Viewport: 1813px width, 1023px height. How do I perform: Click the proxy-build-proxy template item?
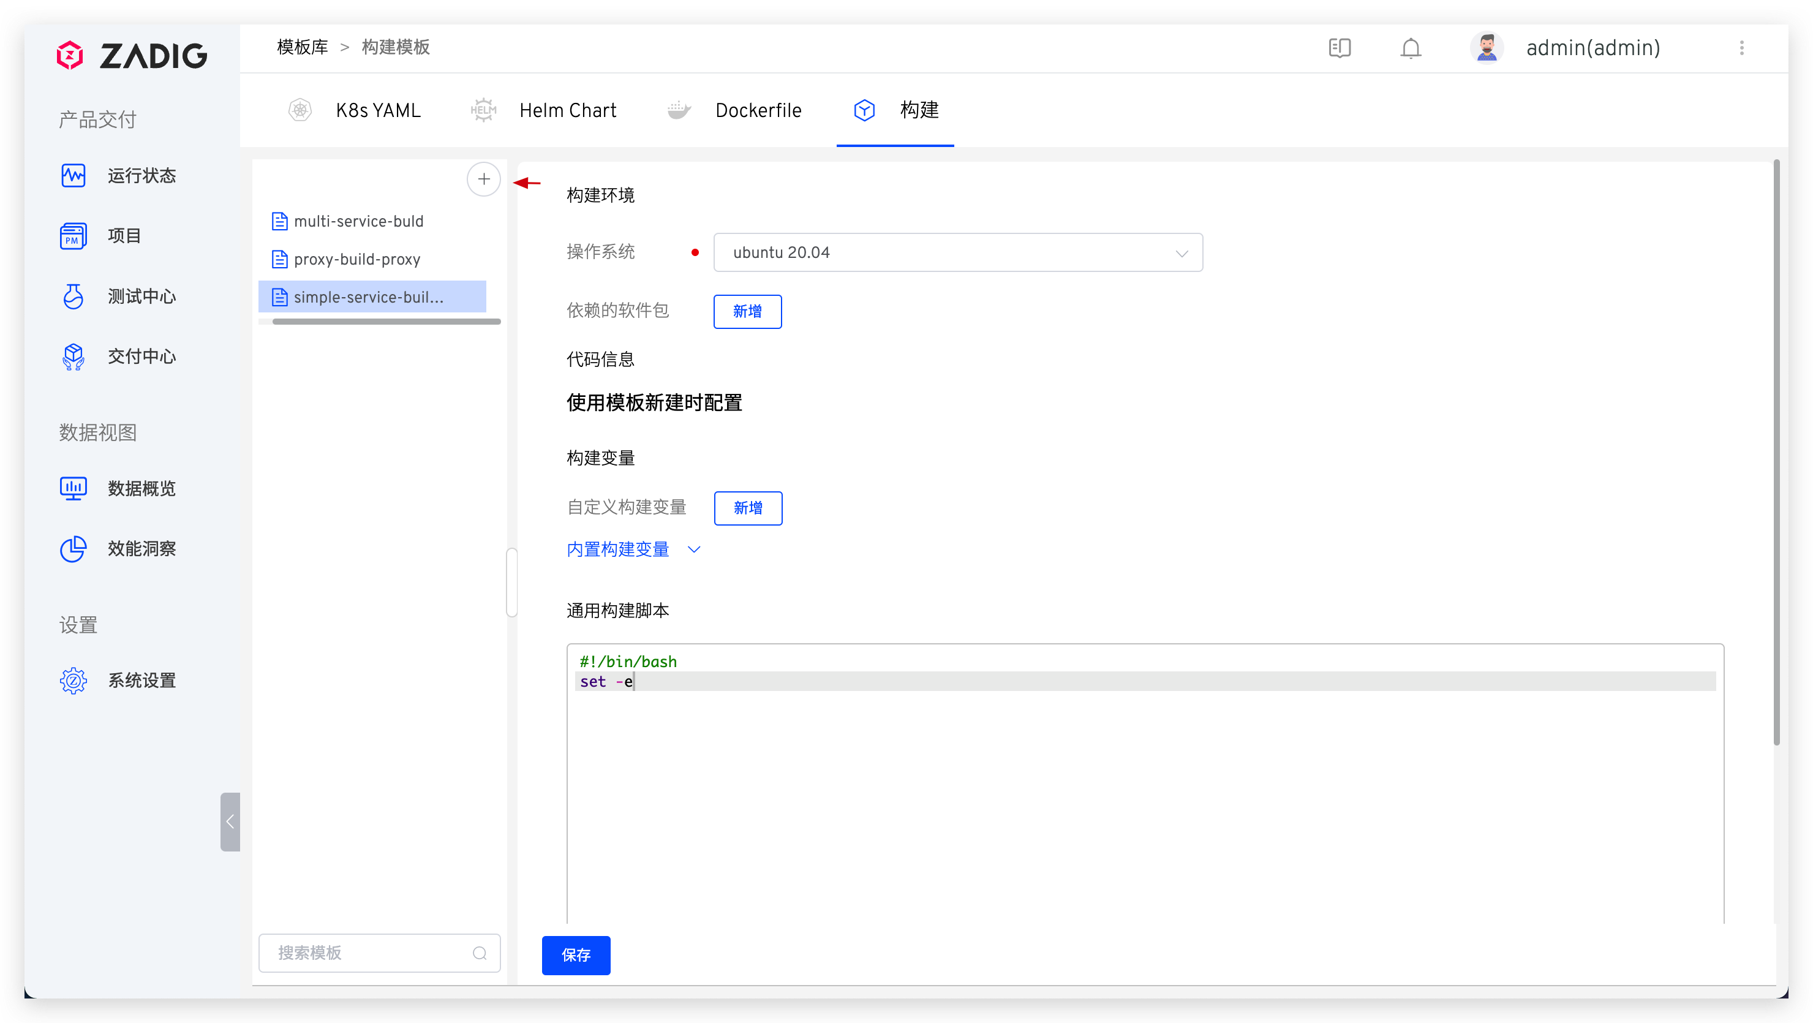point(357,258)
